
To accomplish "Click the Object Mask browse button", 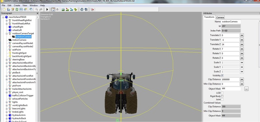I will pos(246,89).
